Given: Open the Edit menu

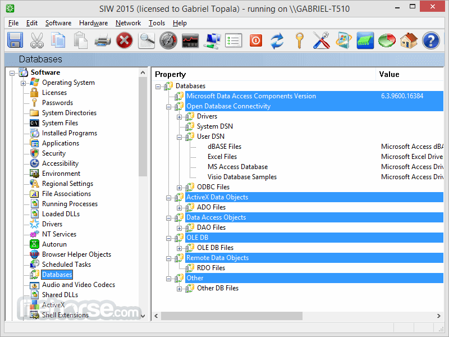Looking at the screenshot, I should click(32, 23).
